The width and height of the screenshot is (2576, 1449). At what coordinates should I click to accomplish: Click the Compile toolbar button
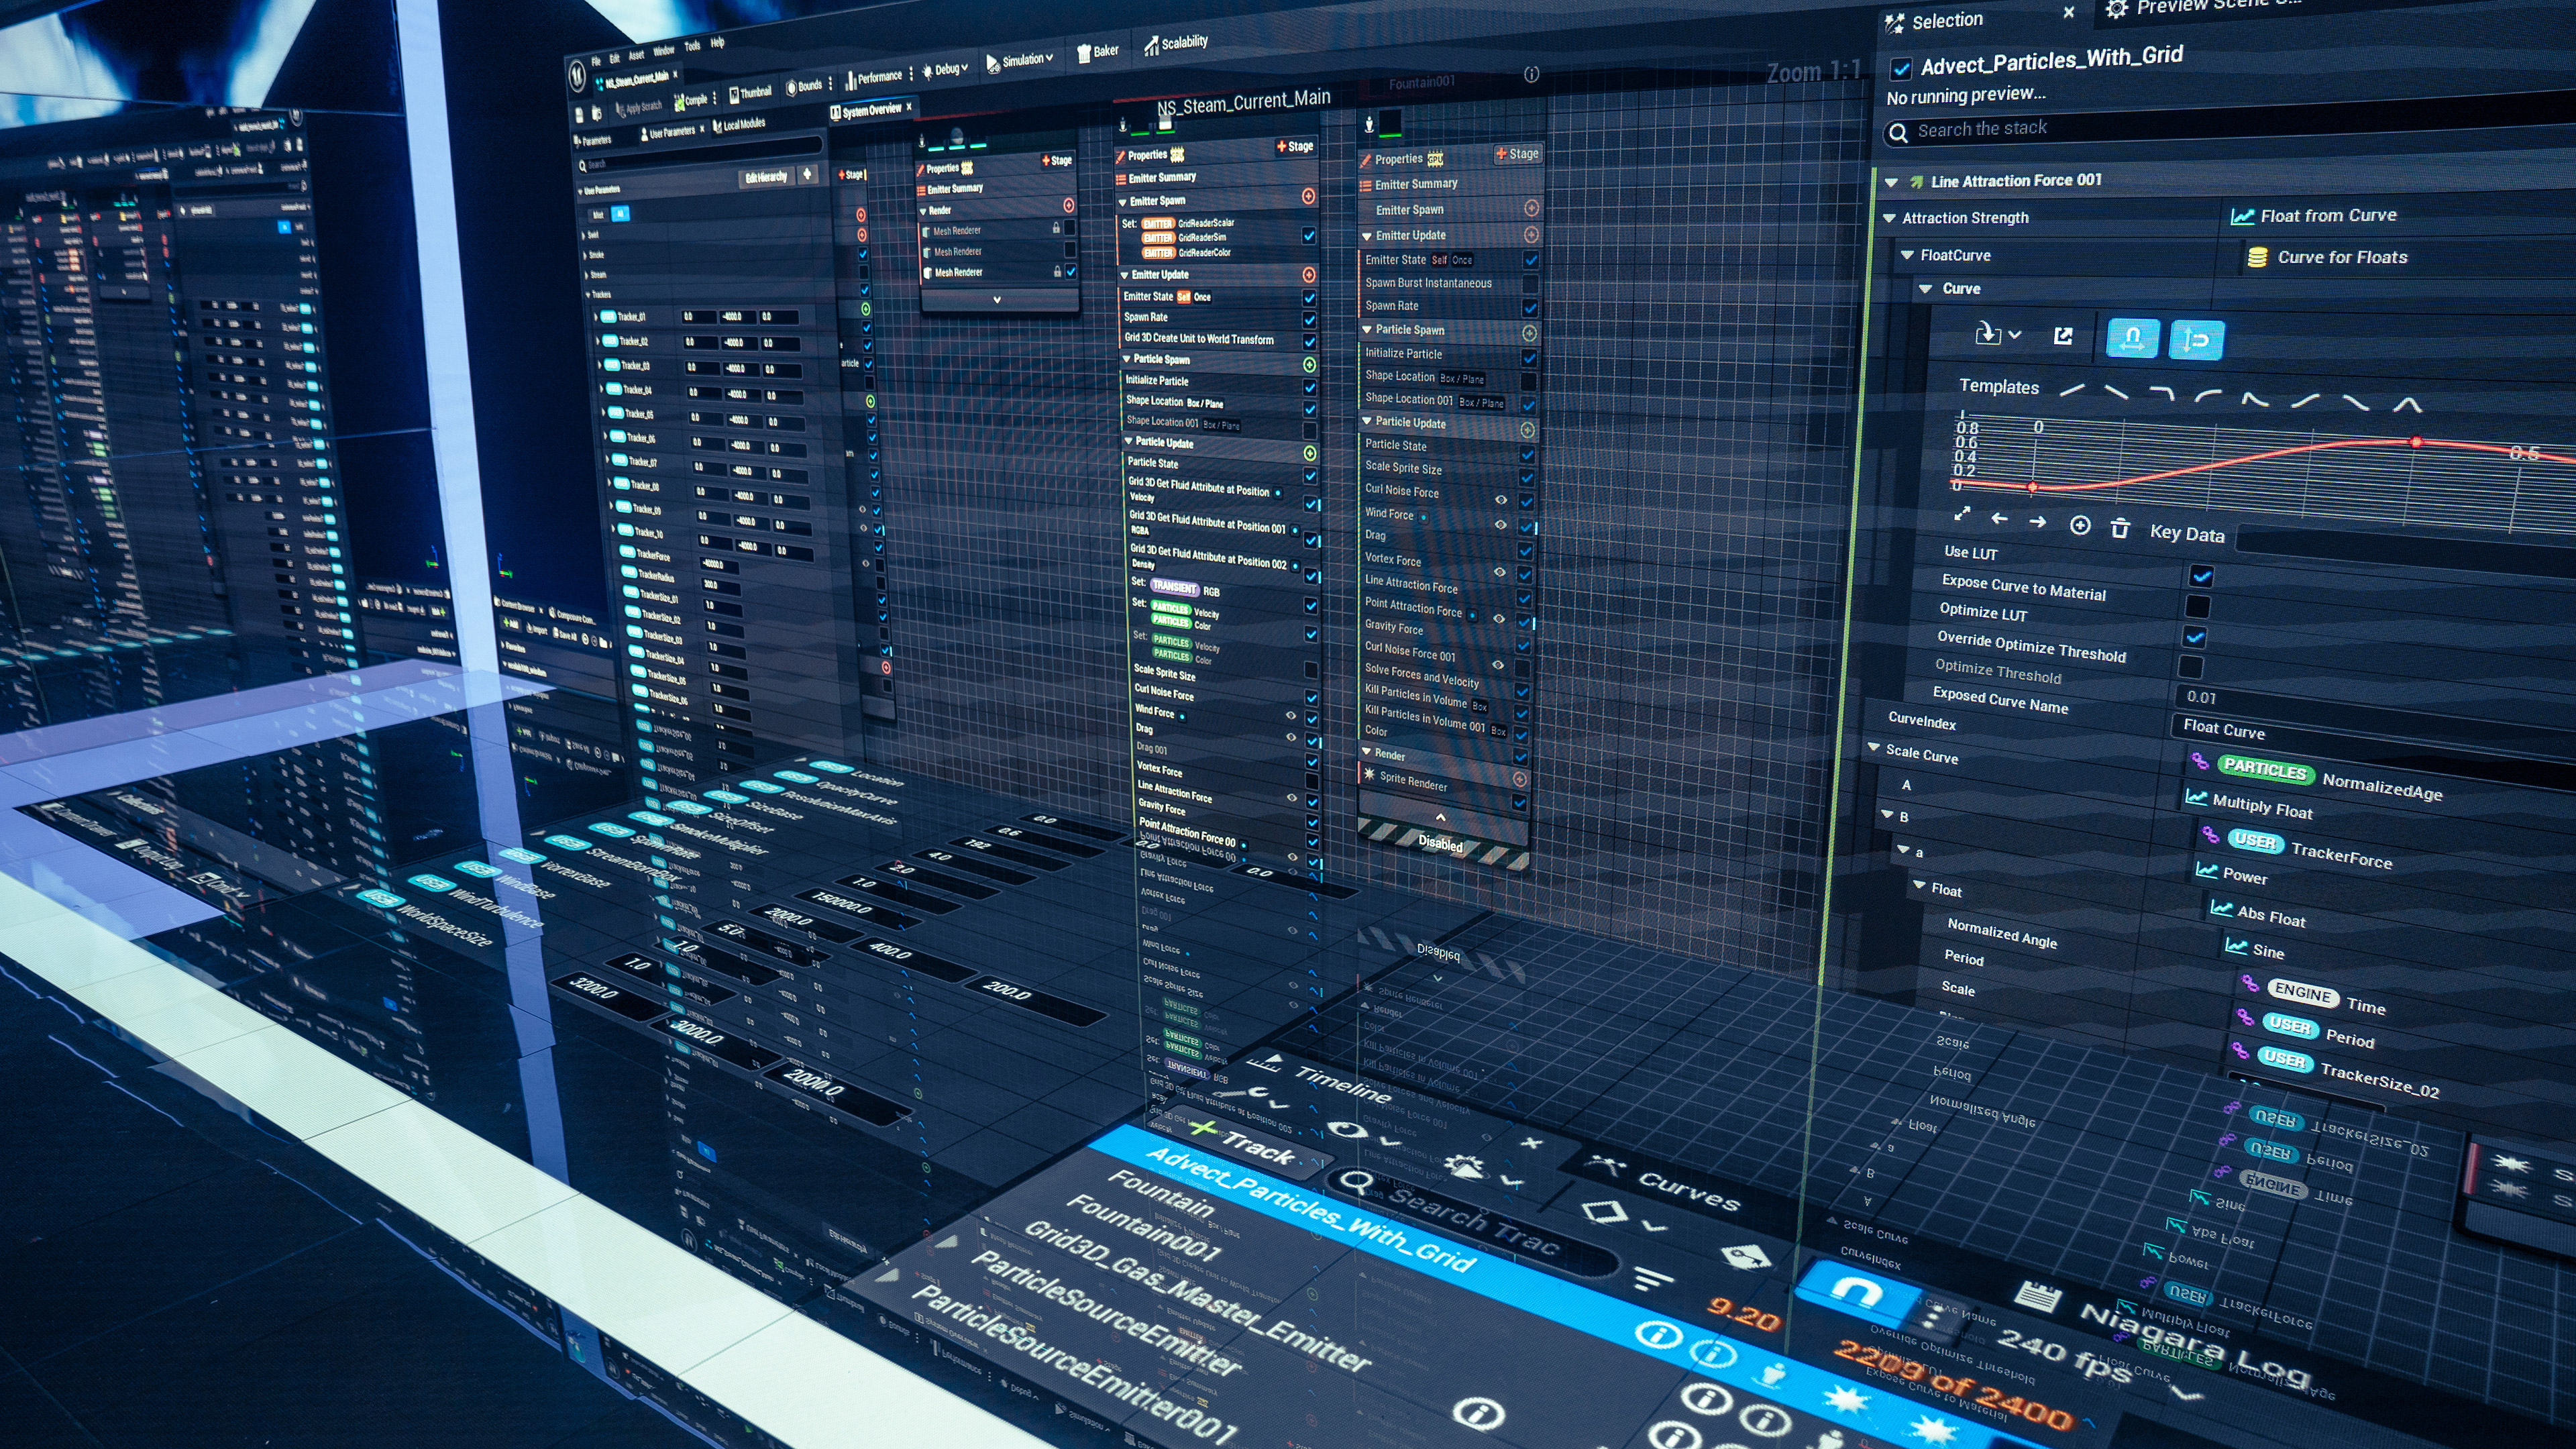coord(691,100)
